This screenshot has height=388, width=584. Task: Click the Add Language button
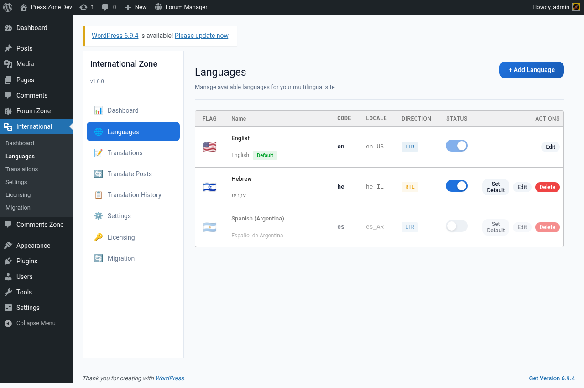pyautogui.click(x=532, y=70)
